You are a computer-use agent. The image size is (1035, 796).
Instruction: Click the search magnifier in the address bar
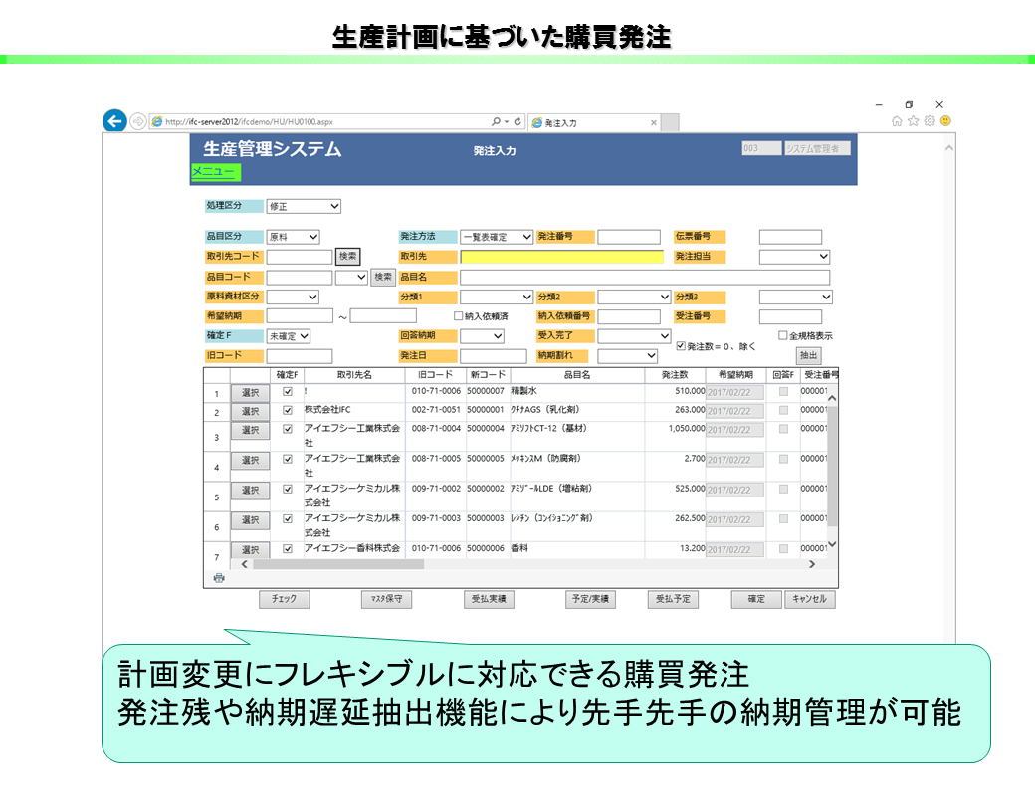[x=495, y=119]
